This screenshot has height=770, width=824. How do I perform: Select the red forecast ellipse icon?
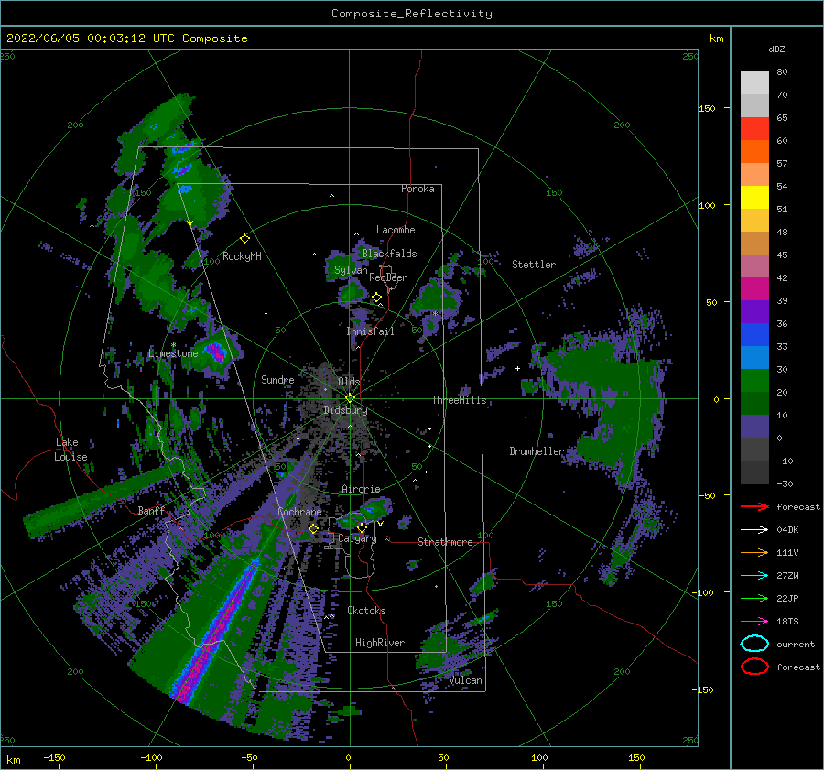pyautogui.click(x=754, y=667)
